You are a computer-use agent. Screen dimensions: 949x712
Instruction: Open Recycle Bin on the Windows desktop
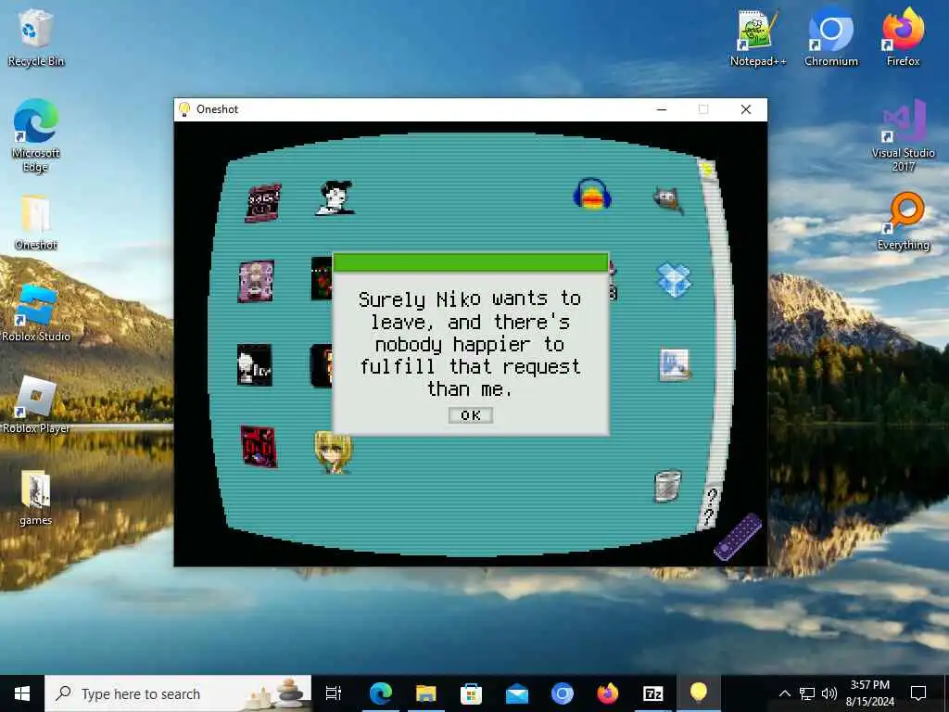[36, 37]
